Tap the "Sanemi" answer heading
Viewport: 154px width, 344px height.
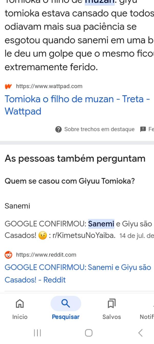(17, 206)
